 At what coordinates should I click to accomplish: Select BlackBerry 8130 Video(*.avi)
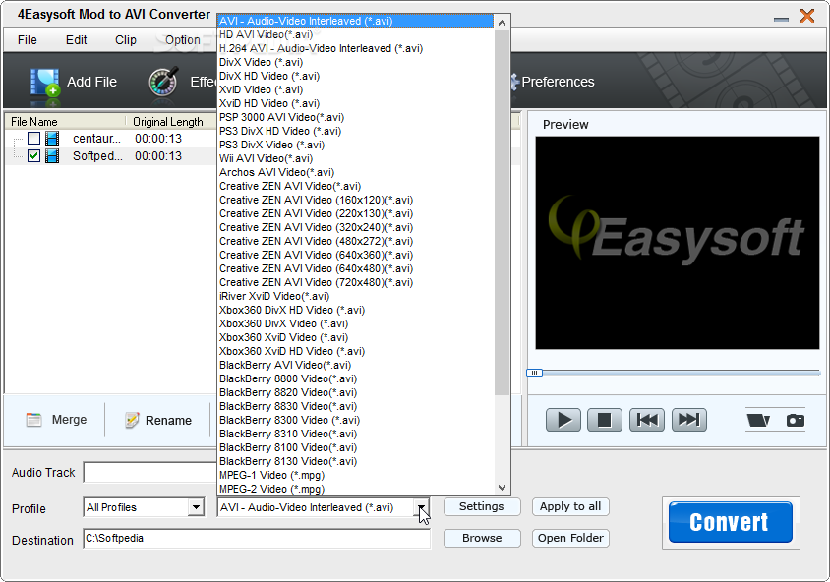(356, 461)
